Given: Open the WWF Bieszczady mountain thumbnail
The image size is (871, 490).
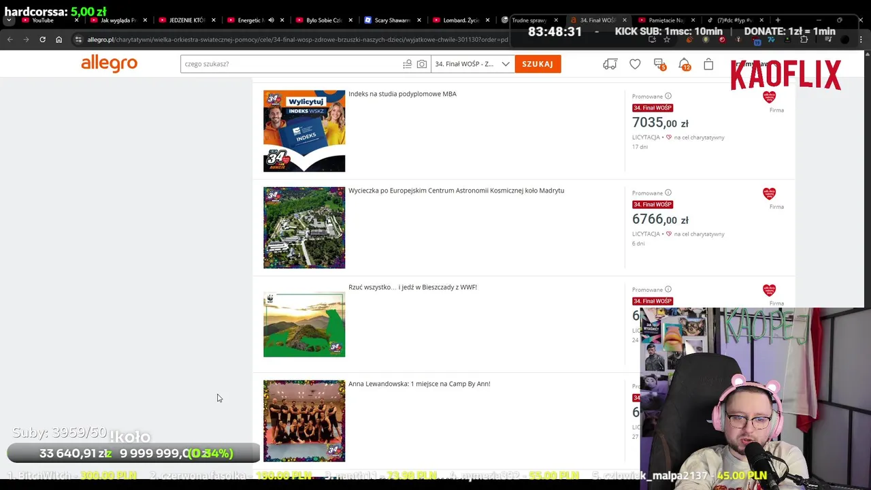Looking at the screenshot, I should tap(304, 325).
